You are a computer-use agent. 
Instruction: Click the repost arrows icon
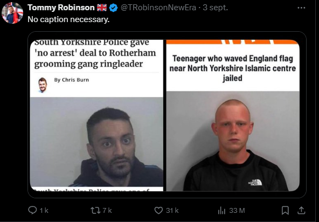coord(95,210)
